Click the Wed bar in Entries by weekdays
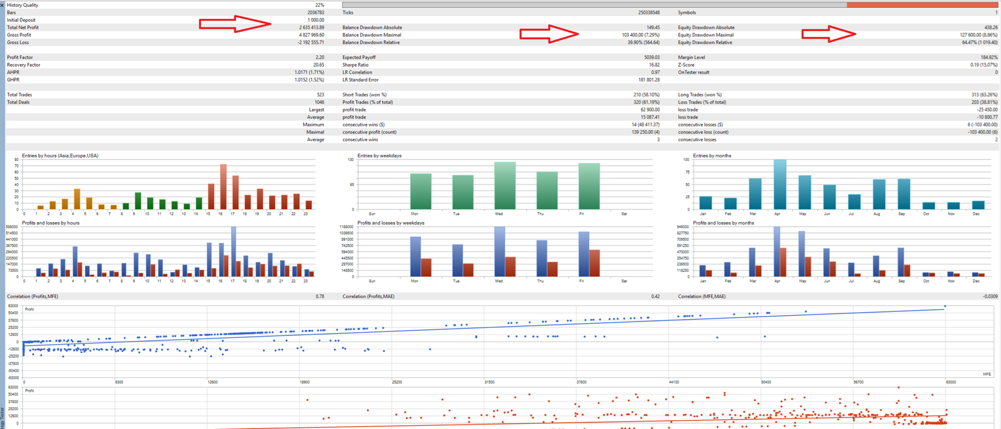This screenshot has height=429, width=1001. (x=505, y=186)
